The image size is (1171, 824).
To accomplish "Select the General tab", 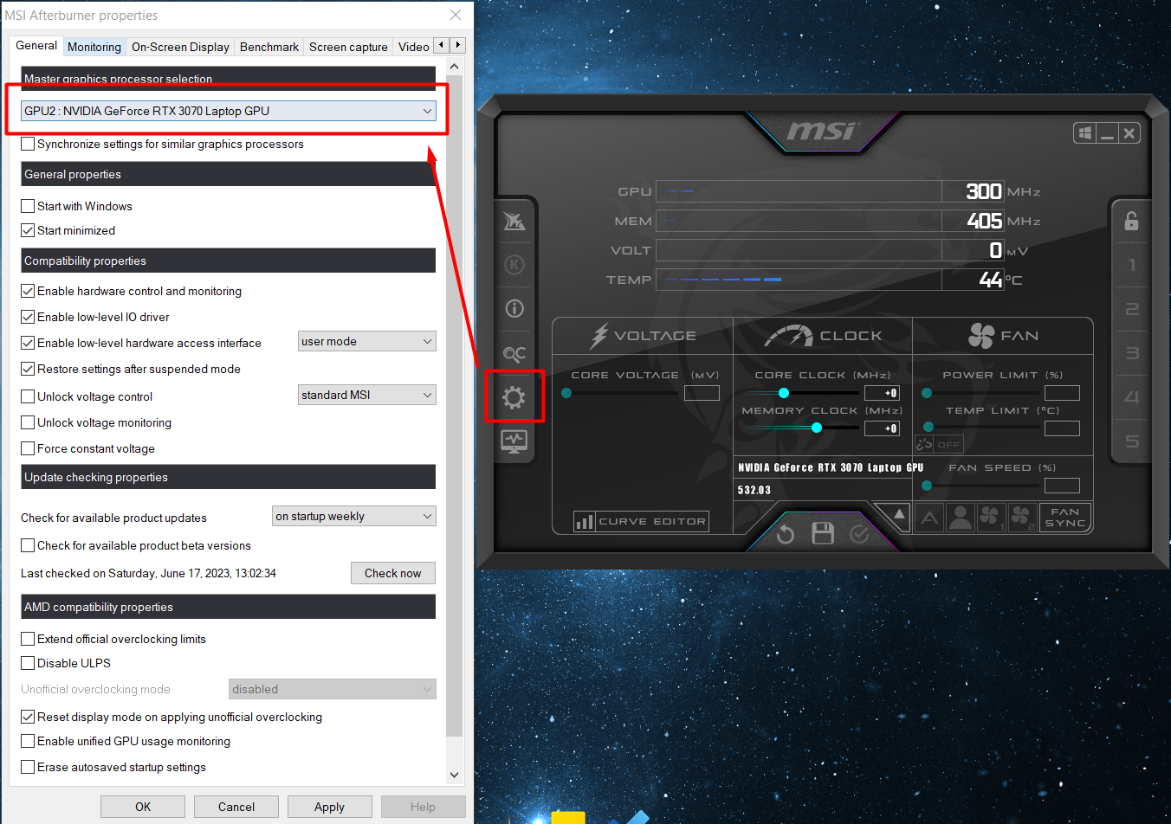I will [x=36, y=45].
